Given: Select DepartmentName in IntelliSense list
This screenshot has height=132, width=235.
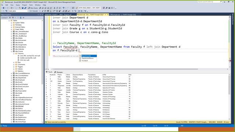Looking at the screenshot, I should click(88, 58).
